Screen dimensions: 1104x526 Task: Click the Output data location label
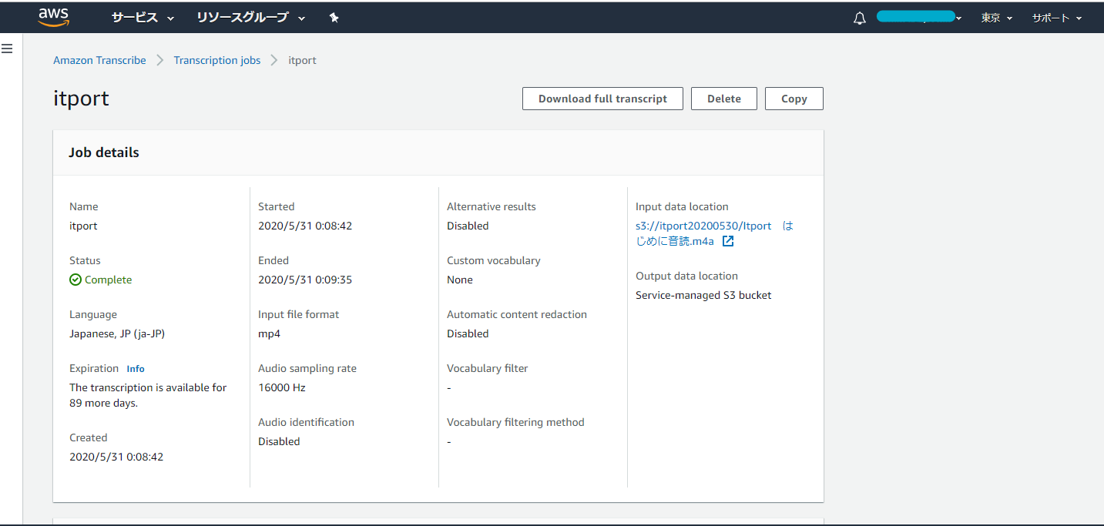point(686,276)
